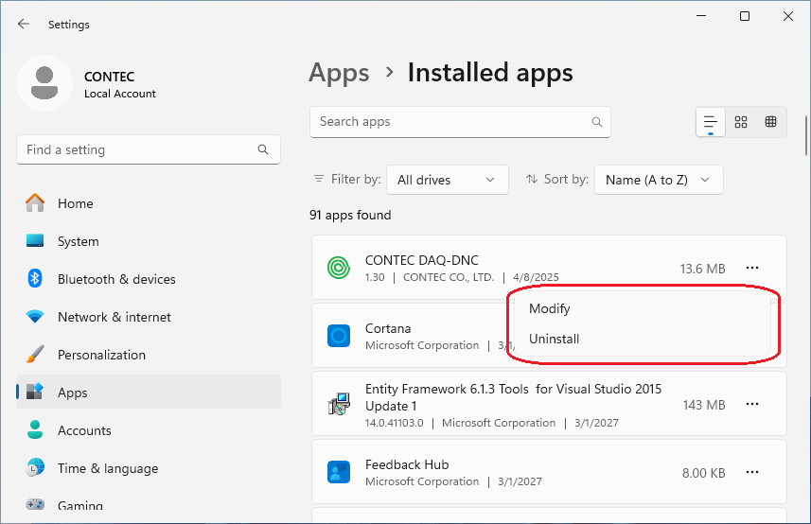Image resolution: width=811 pixels, height=524 pixels.
Task: Open the System settings page
Action: (149, 241)
